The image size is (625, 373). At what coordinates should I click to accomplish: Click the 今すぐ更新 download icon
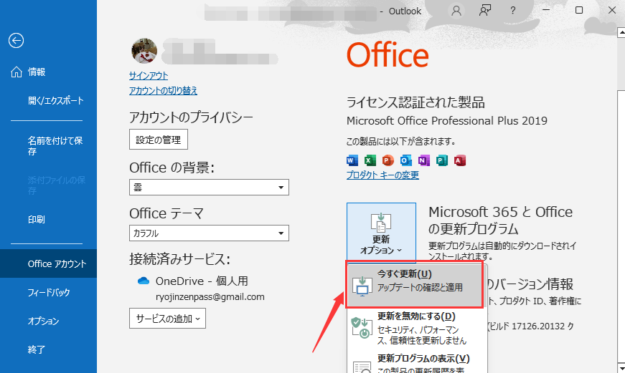click(362, 286)
